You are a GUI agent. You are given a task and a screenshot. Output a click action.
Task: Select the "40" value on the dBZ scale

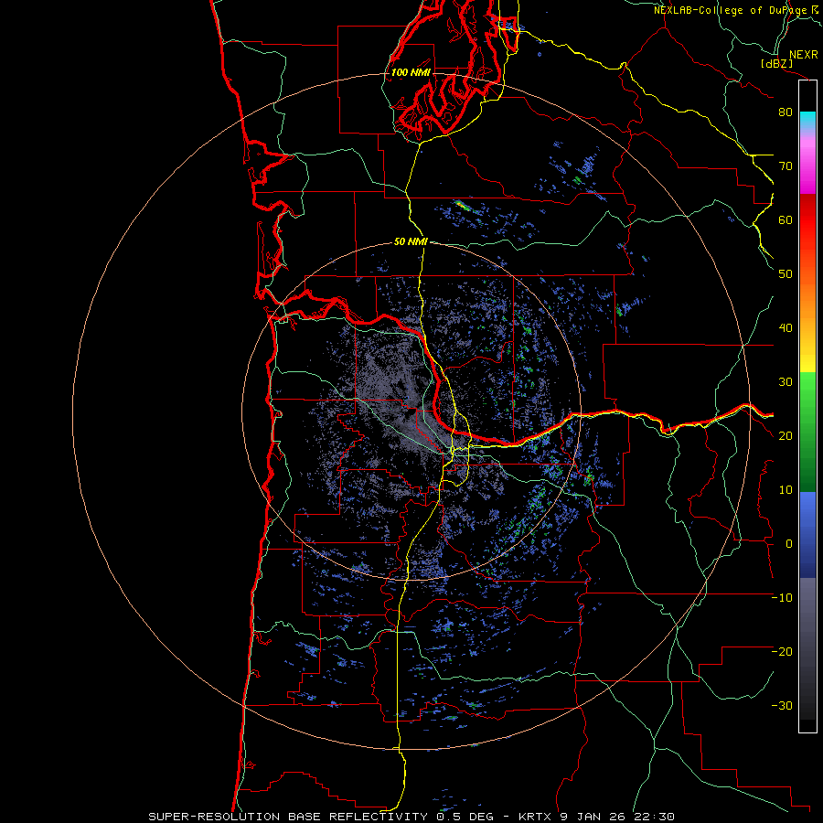786,328
